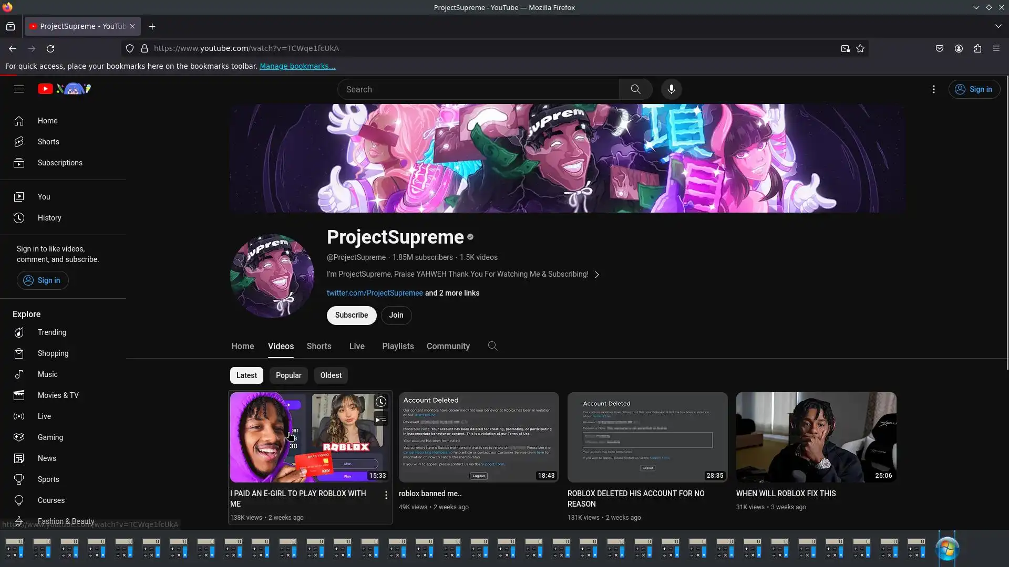This screenshot has width=1009, height=567.
Task: Bookmark this page with star icon
Action: click(860, 48)
